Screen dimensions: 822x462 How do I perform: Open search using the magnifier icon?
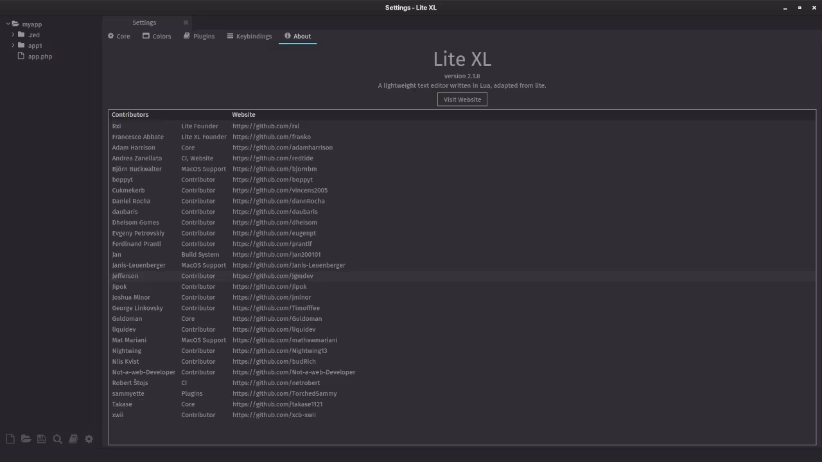(57, 438)
